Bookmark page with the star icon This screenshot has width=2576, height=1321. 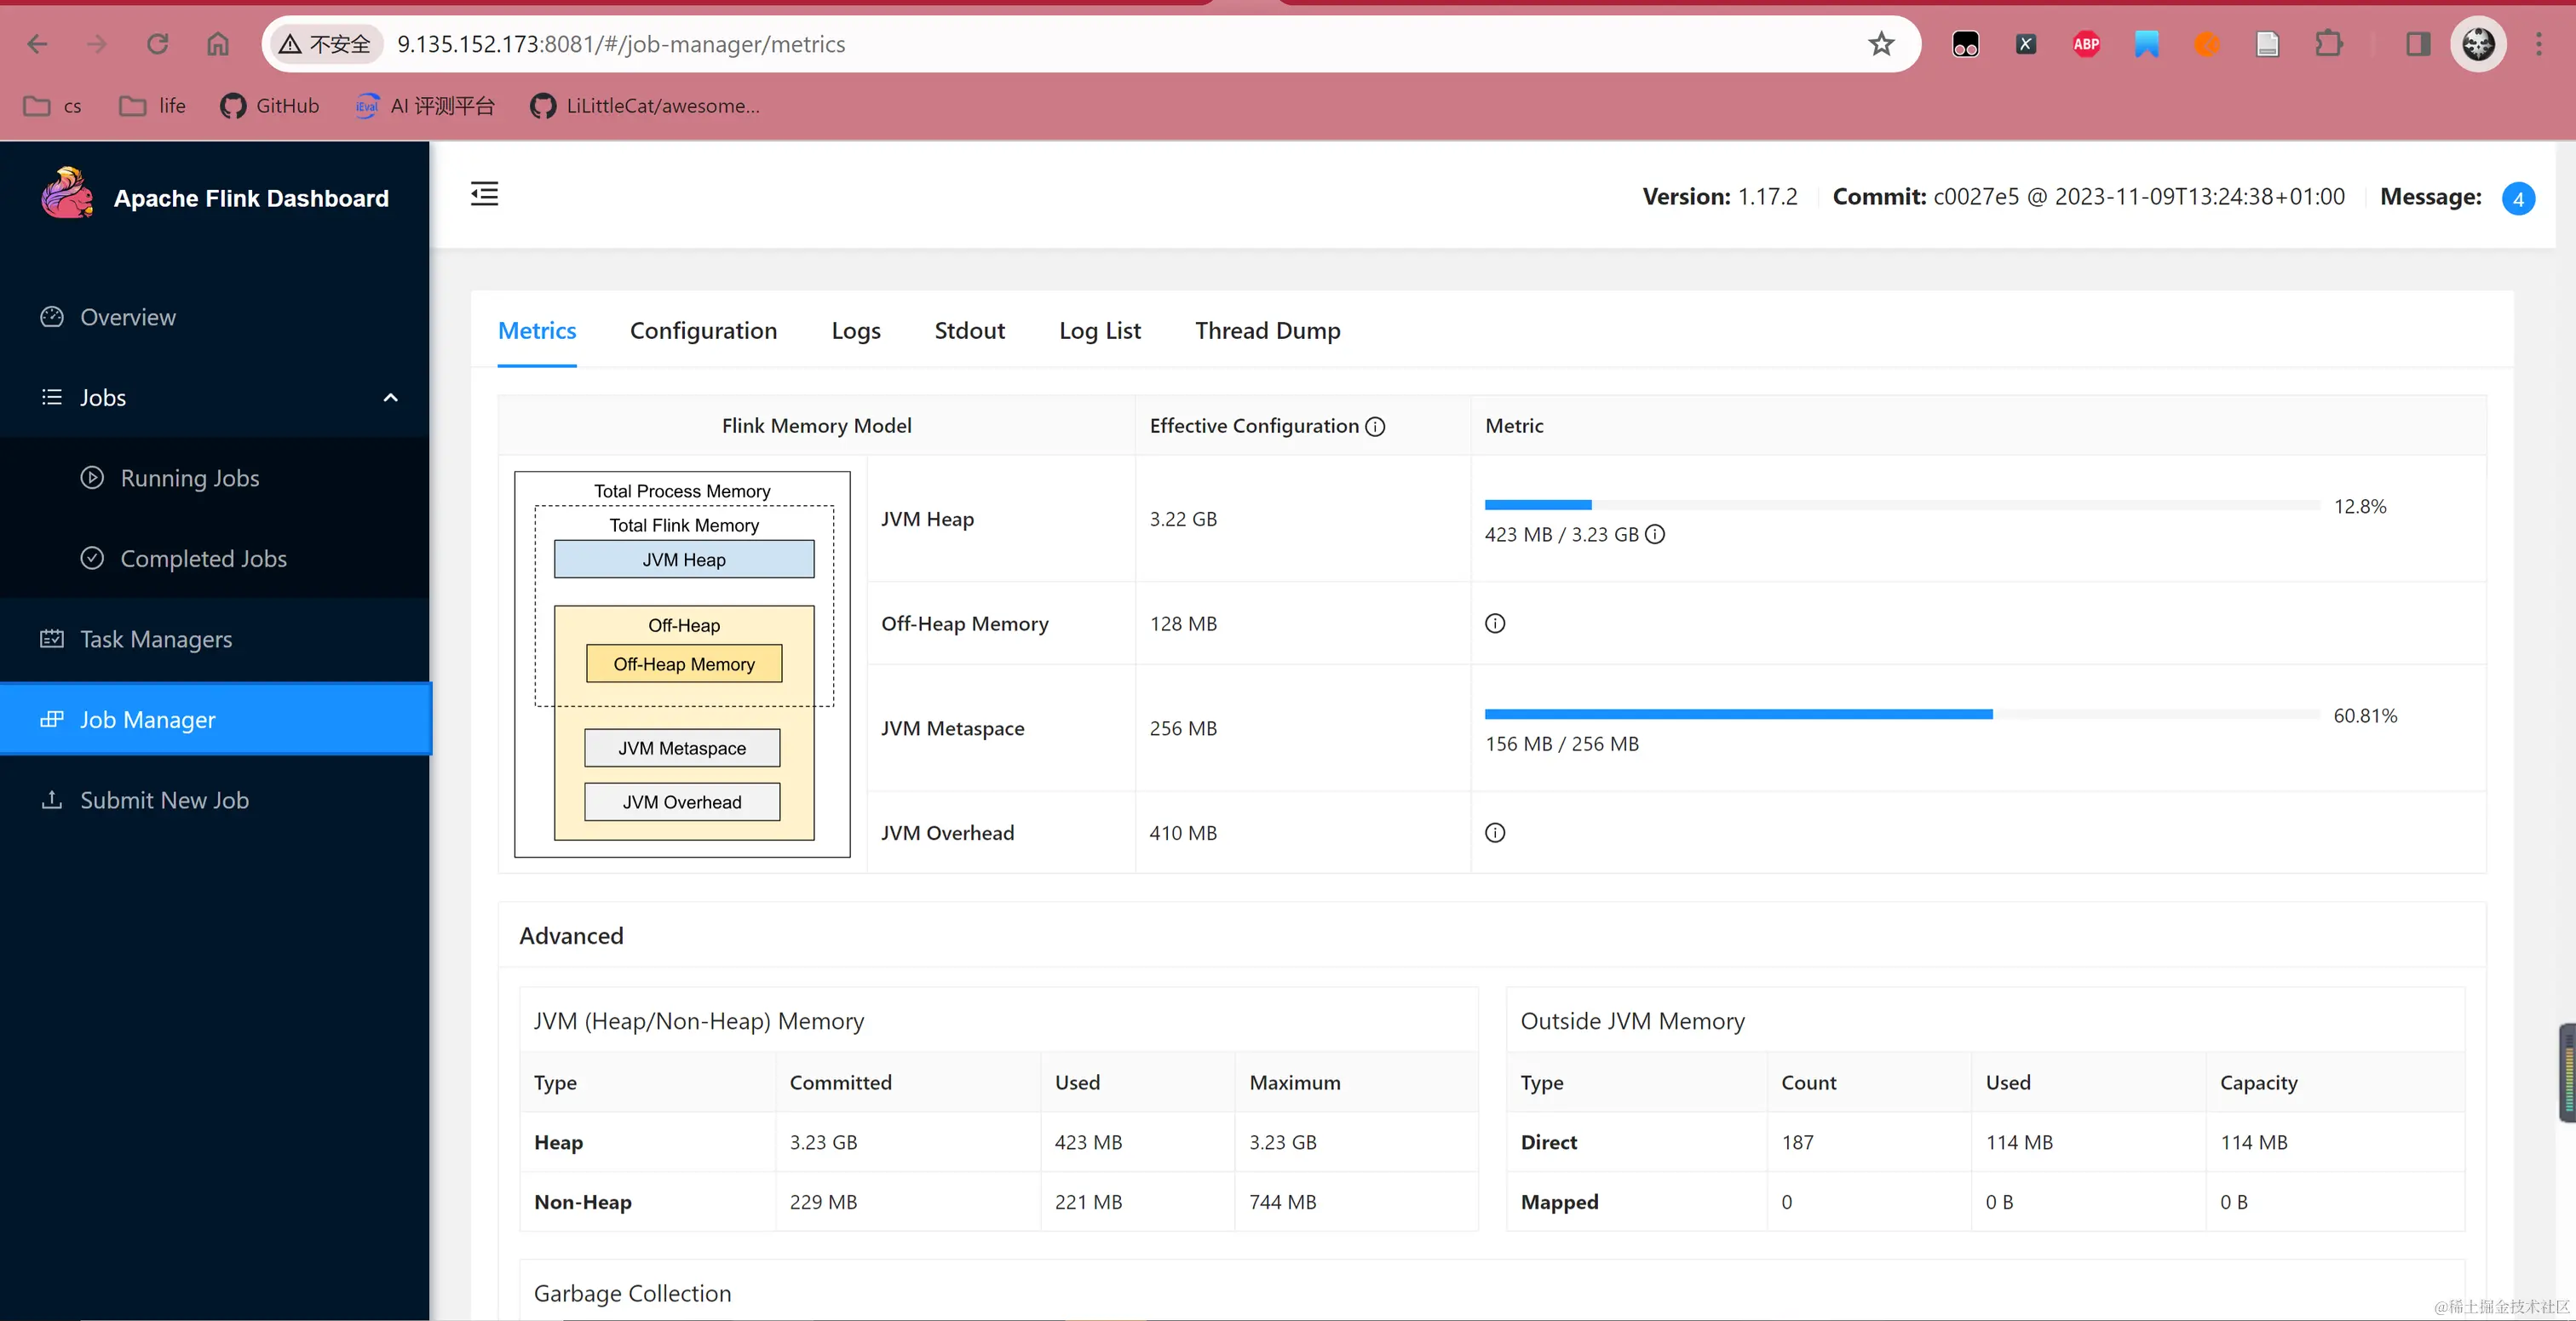pos(1881,44)
